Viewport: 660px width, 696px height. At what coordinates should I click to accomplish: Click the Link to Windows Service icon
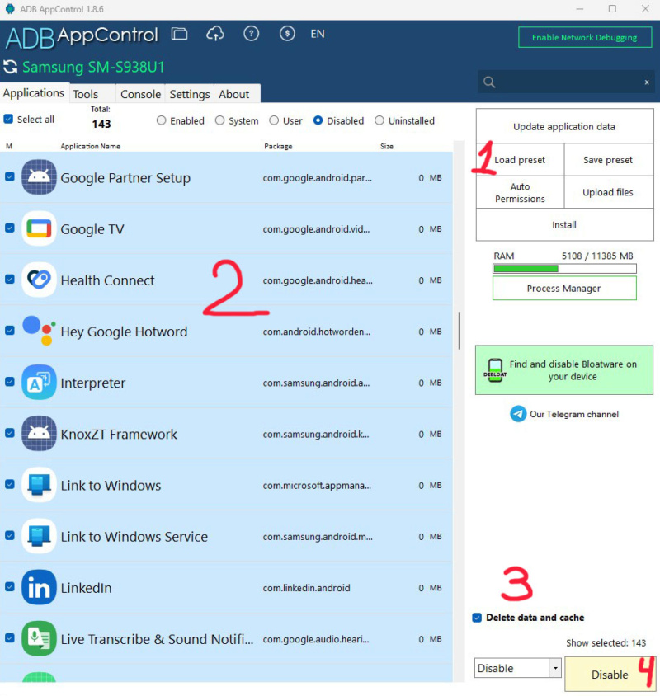click(39, 536)
